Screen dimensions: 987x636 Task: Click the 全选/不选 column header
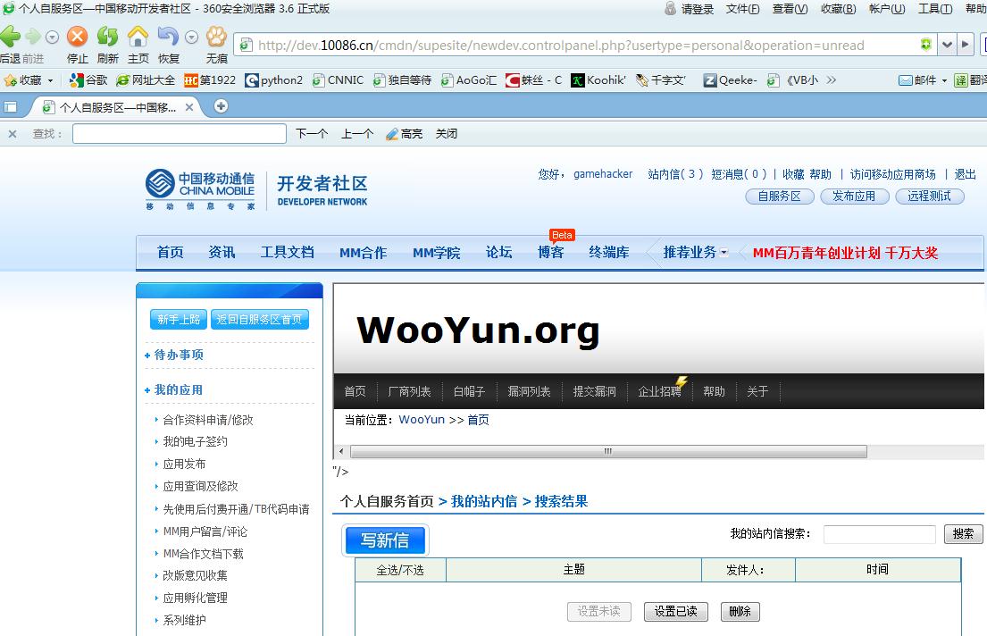(400, 570)
